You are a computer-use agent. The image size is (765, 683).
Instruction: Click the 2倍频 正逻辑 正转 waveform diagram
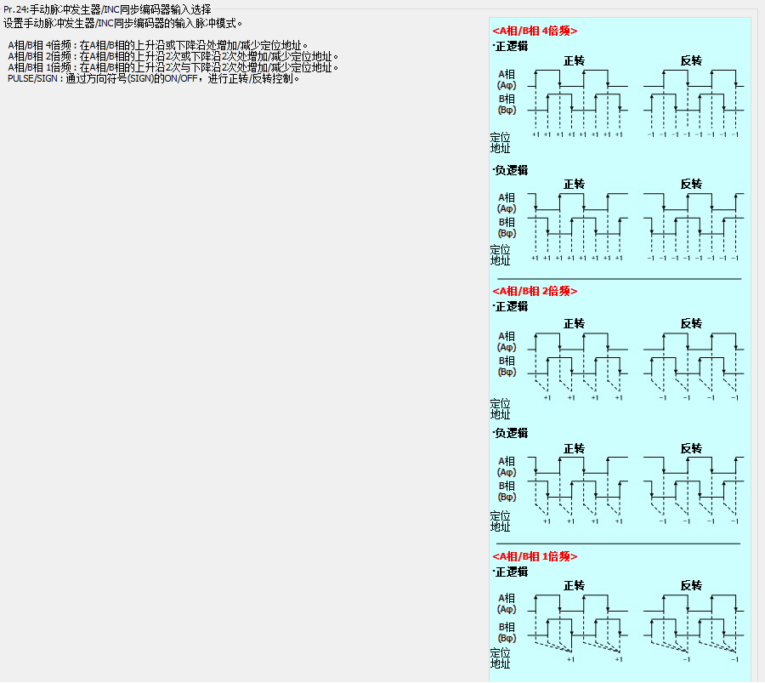(576, 361)
